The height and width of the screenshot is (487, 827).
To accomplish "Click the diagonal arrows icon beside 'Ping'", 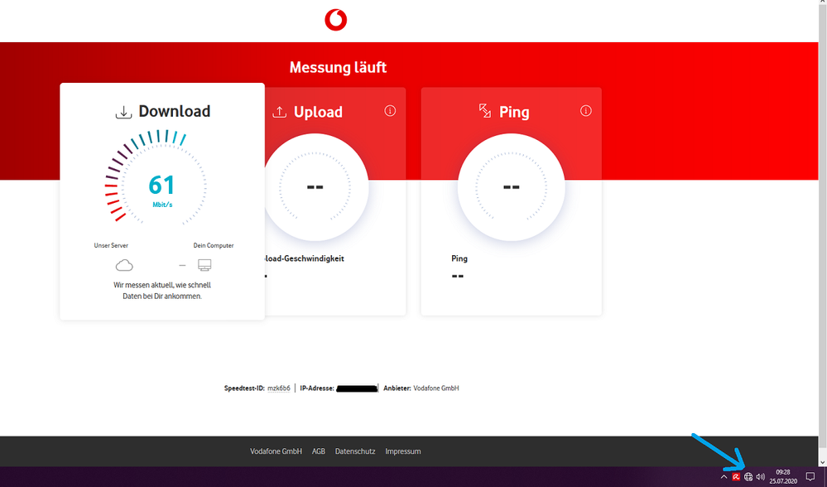I will click(484, 110).
